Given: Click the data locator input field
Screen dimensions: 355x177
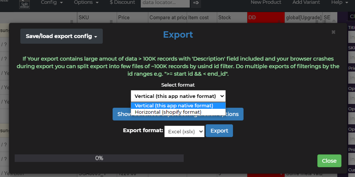Looking at the screenshot, I should pos(165,3).
